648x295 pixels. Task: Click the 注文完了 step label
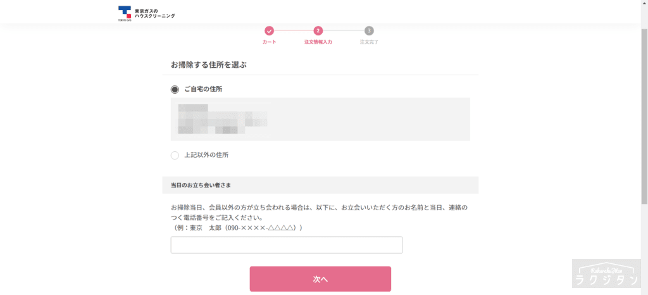click(x=369, y=42)
